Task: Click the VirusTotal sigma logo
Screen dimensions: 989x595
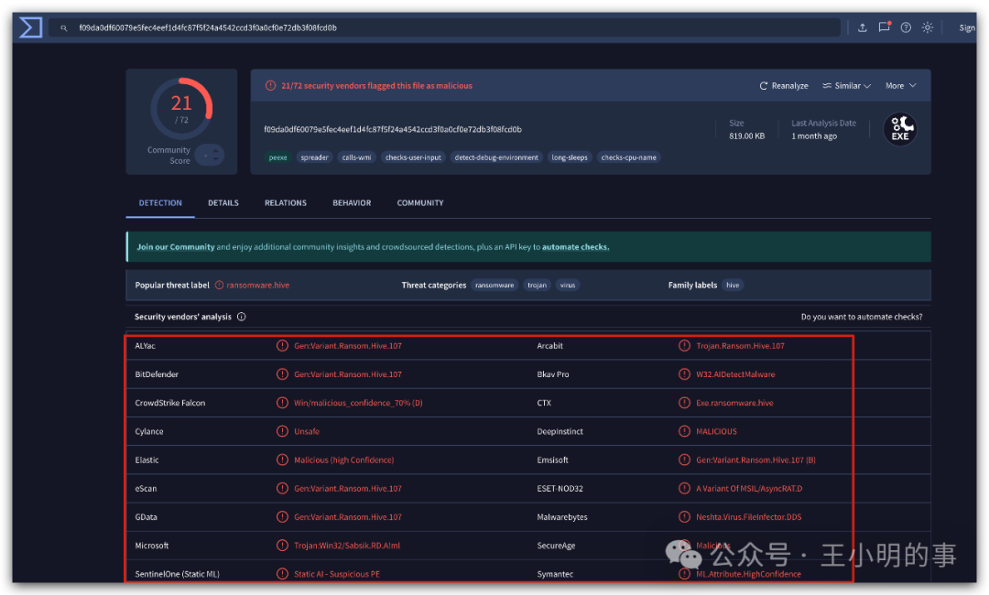Action: click(30, 27)
